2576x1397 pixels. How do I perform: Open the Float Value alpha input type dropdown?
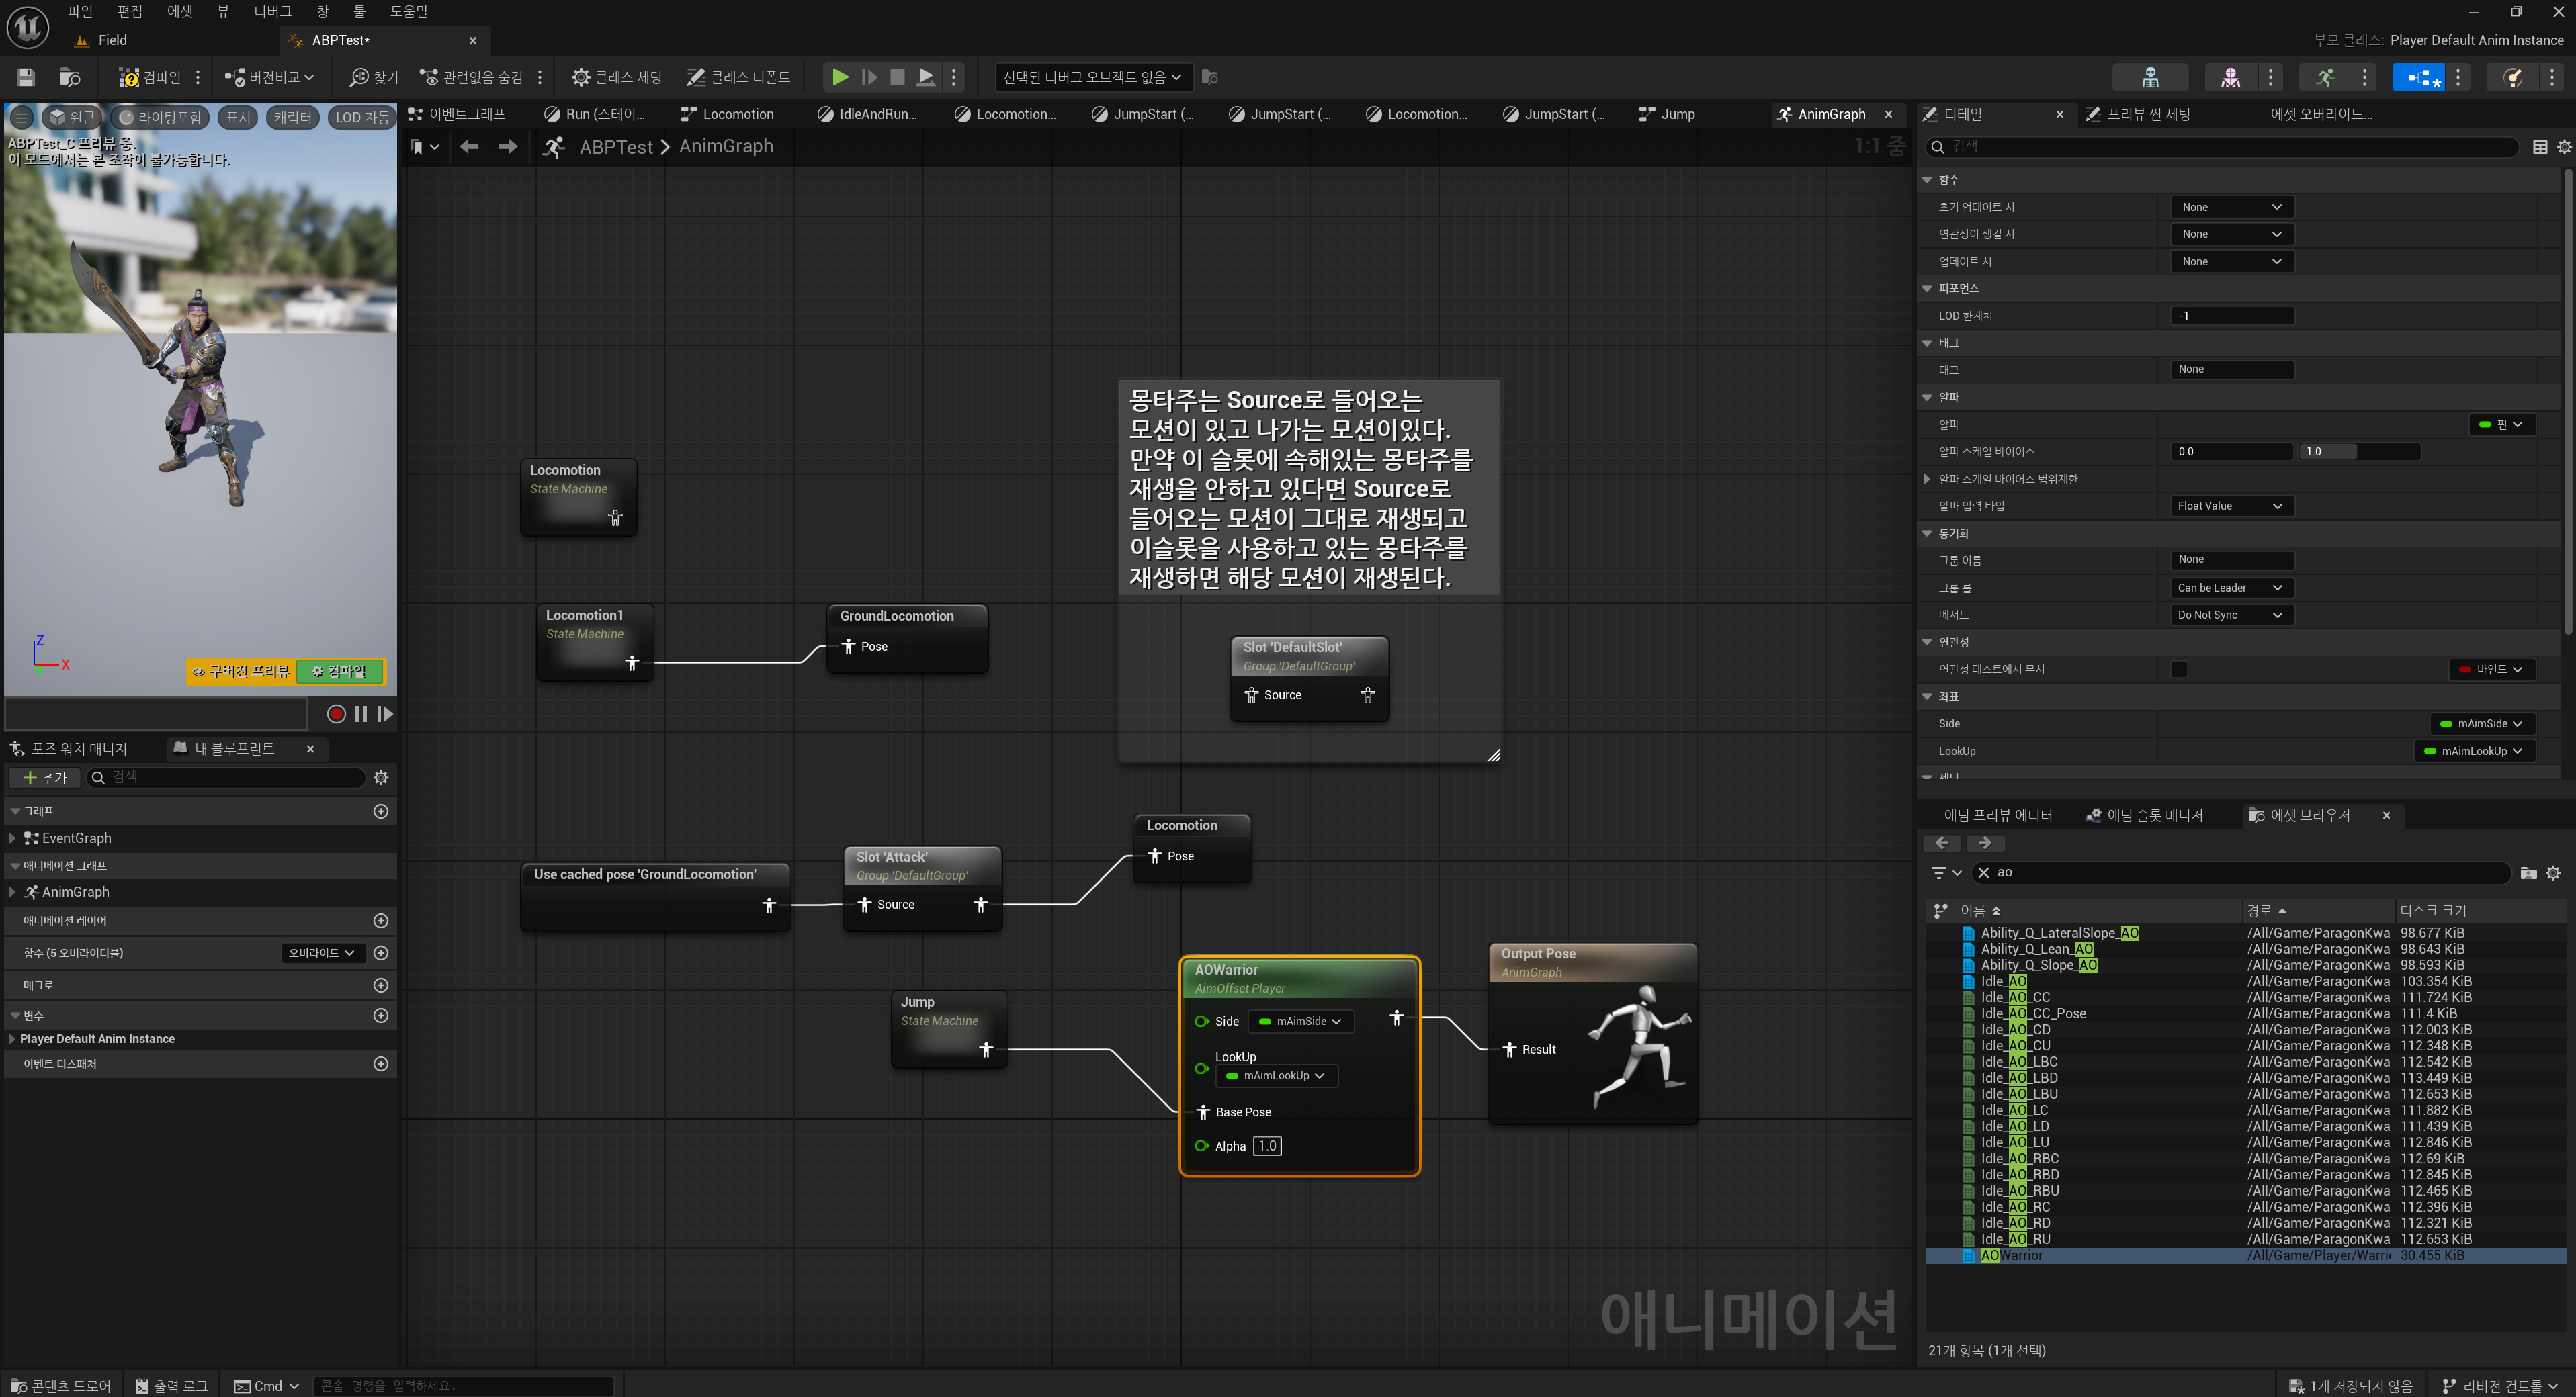2230,506
